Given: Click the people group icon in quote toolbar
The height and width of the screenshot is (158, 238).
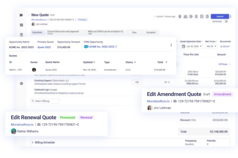Looking at the screenshot, I should [x=185, y=16].
